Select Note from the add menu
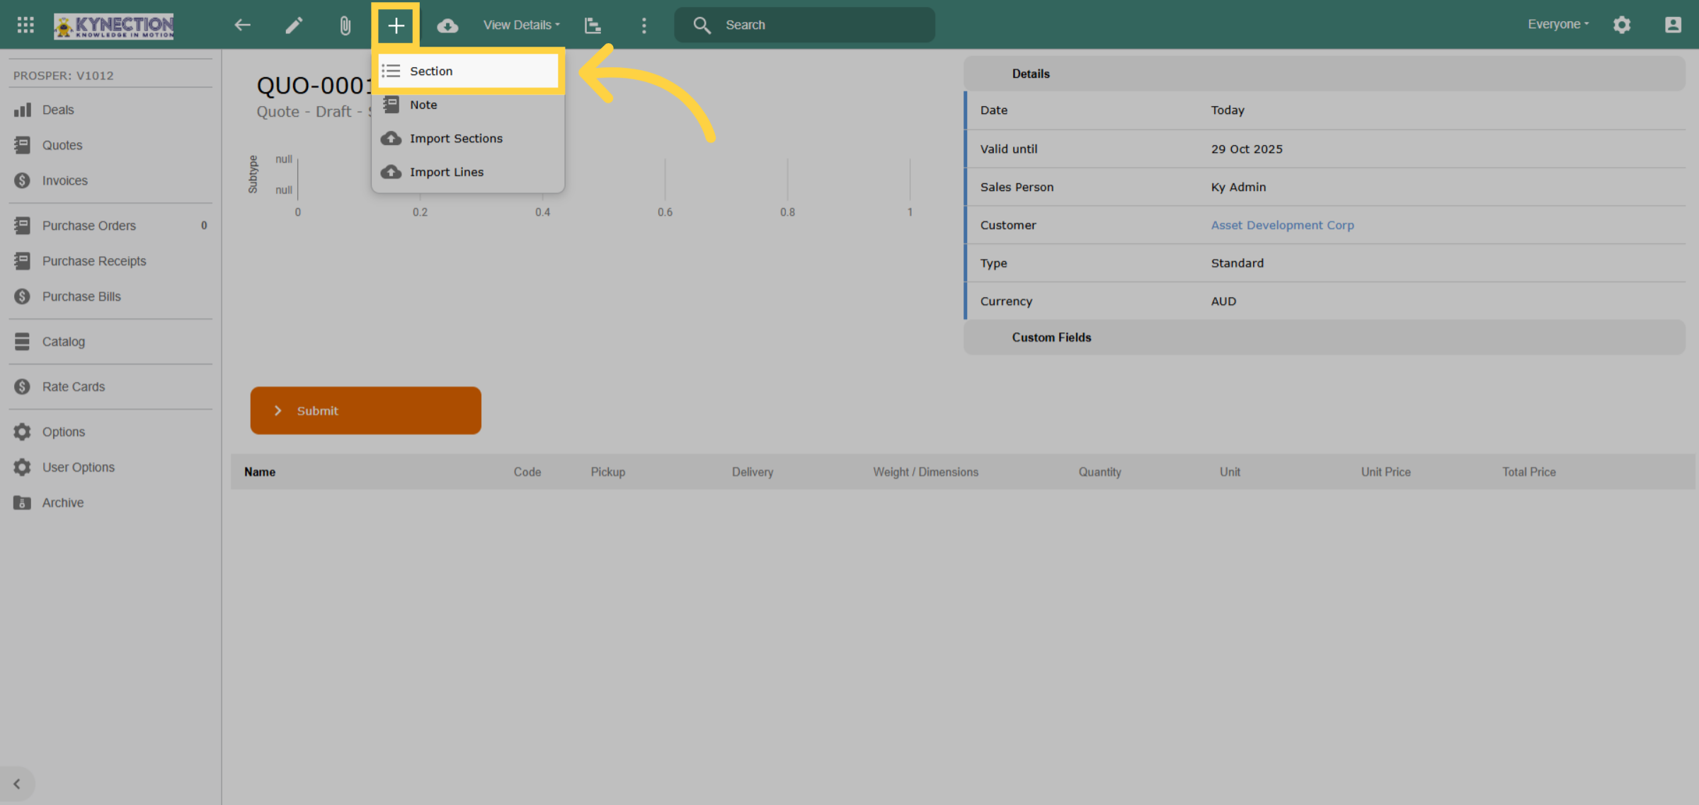This screenshot has height=805, width=1699. 468,105
